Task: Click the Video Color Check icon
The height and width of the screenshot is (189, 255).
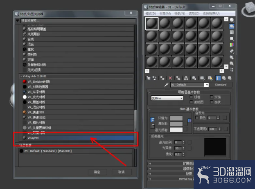Action: [x=232, y=45]
